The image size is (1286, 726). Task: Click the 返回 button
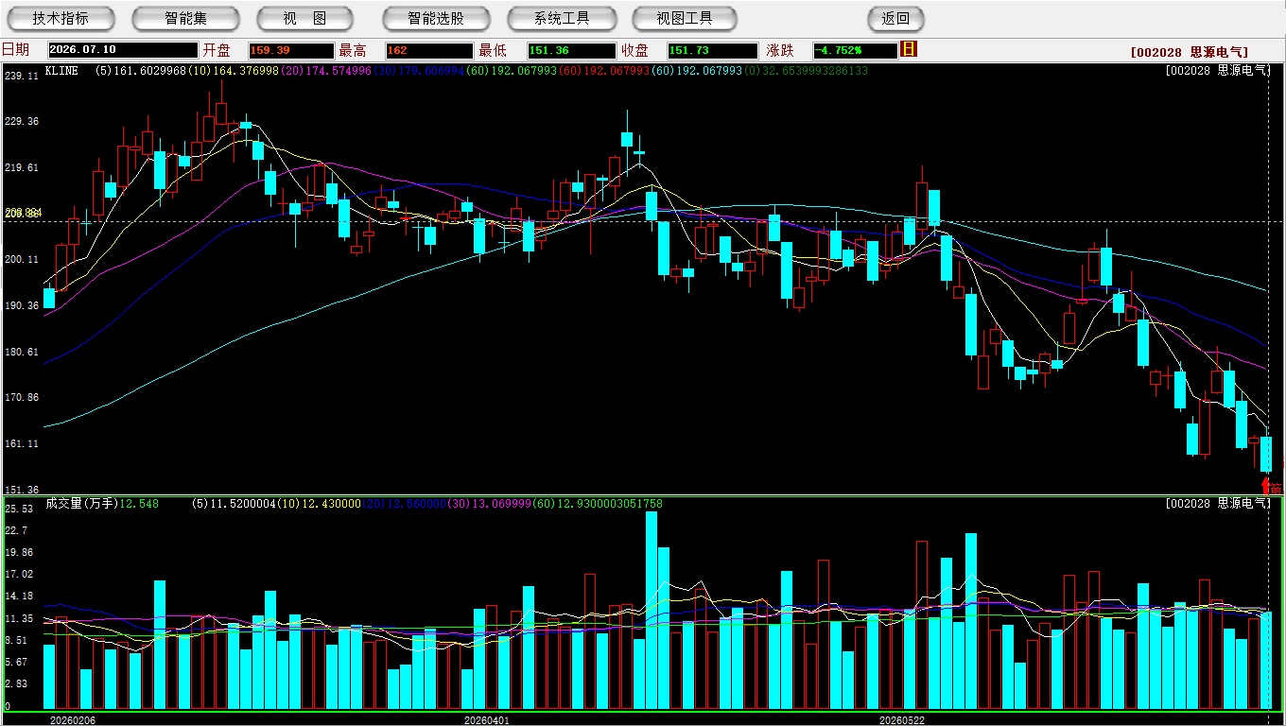point(895,18)
